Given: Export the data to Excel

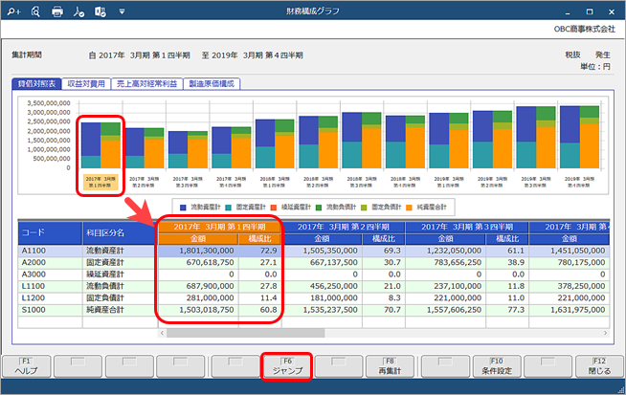Looking at the screenshot, I should pos(101,11).
